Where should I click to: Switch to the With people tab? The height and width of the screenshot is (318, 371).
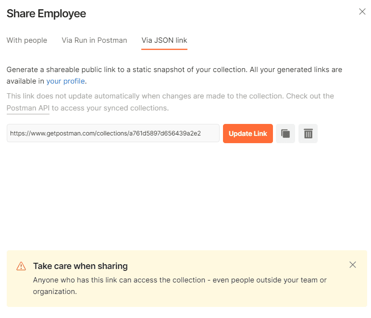(27, 40)
